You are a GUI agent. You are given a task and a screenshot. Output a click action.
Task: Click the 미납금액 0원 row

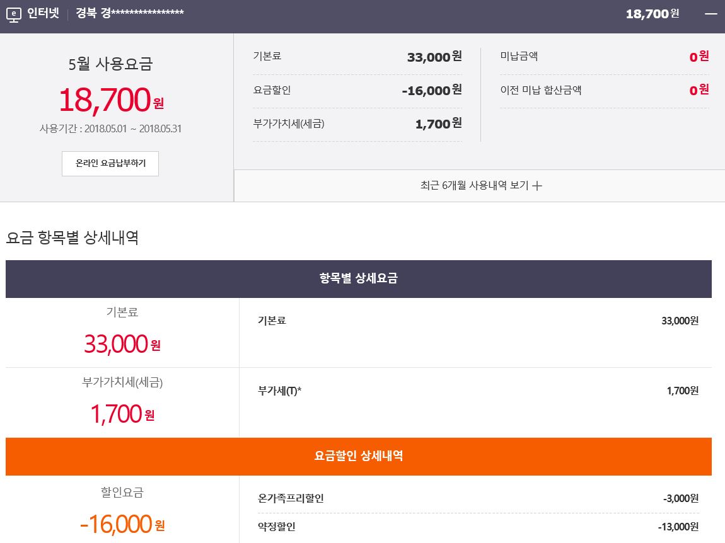pos(604,57)
